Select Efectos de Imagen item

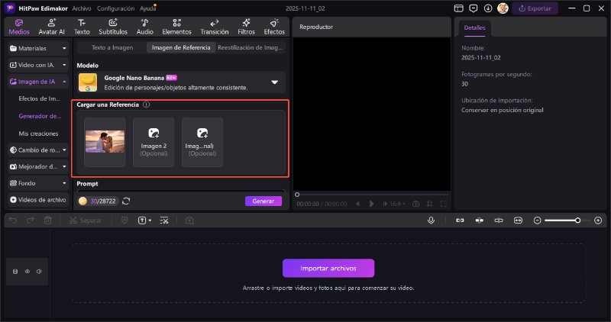pos(40,99)
